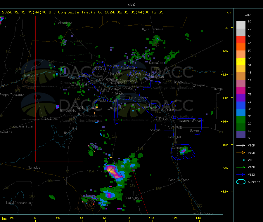Click the Soitue place label

[155, 130]
